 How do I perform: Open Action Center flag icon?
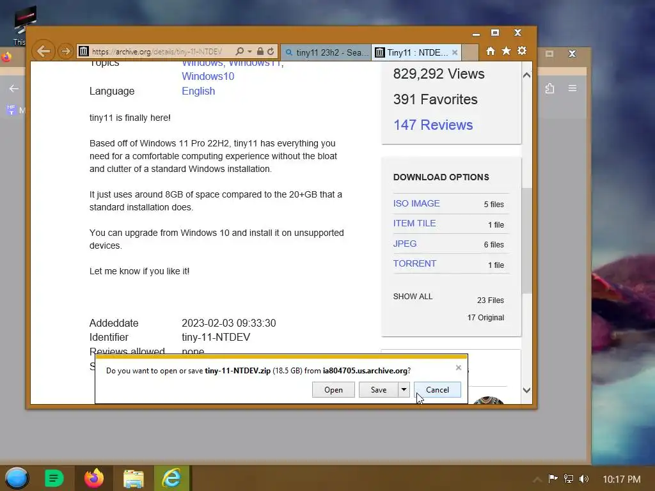click(553, 478)
